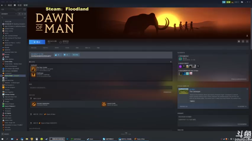Click the purple friend avatar in friends panel
Viewport: 252px width, 141px height.
pos(180,66)
